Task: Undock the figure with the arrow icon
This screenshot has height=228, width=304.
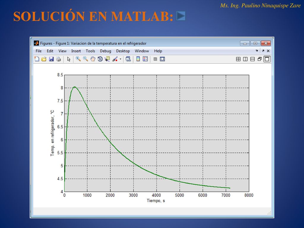Action: tap(263, 51)
